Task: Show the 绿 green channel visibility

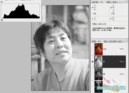Action: point(93,74)
